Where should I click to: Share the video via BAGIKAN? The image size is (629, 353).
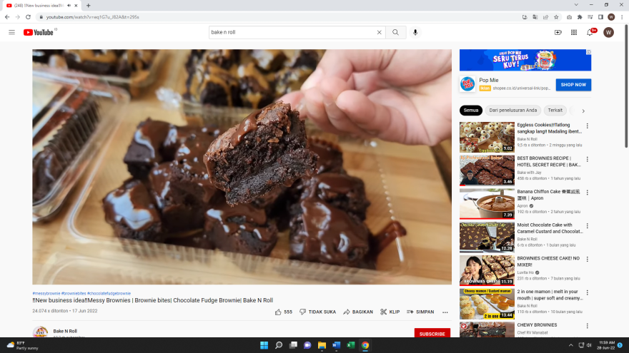tap(358, 312)
